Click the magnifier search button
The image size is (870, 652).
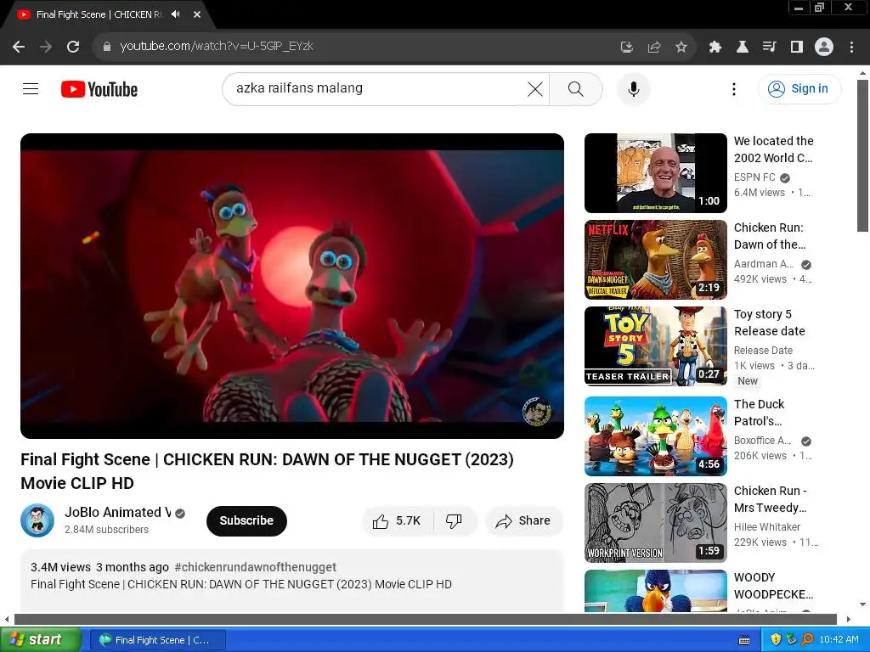tap(576, 88)
